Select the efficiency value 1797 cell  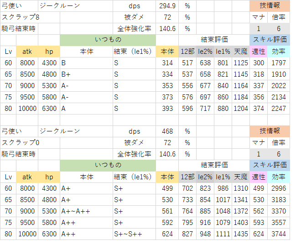pos(278,63)
